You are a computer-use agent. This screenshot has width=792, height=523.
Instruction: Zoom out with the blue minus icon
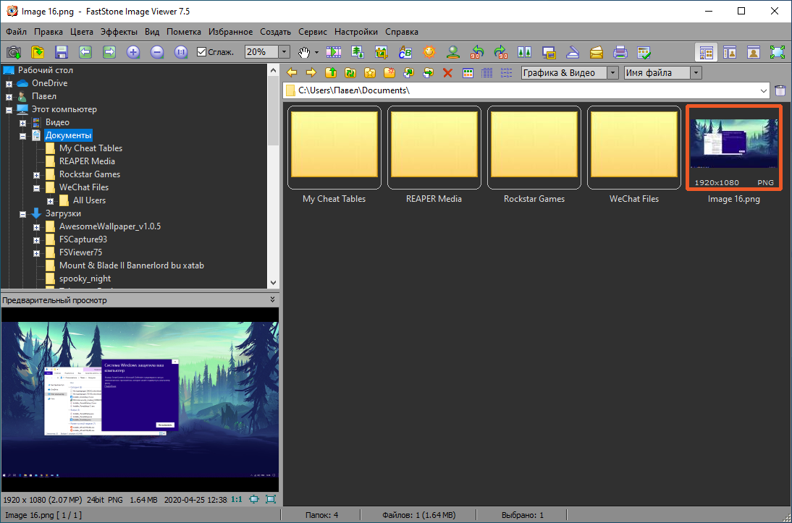tap(157, 52)
